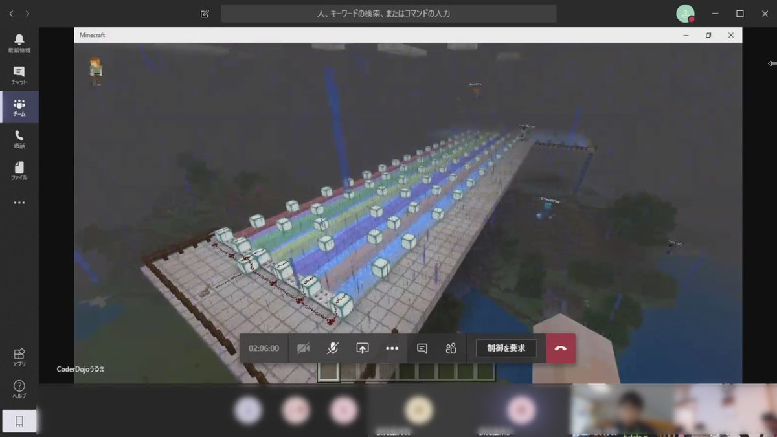Open more actions ellipsis in call bar

[x=392, y=348]
